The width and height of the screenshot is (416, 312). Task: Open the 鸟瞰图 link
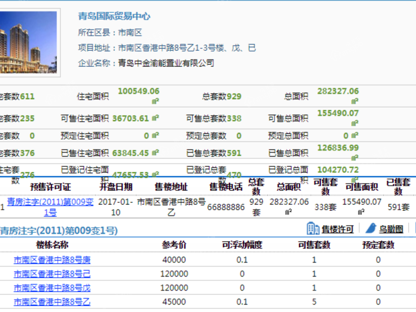[391, 229]
